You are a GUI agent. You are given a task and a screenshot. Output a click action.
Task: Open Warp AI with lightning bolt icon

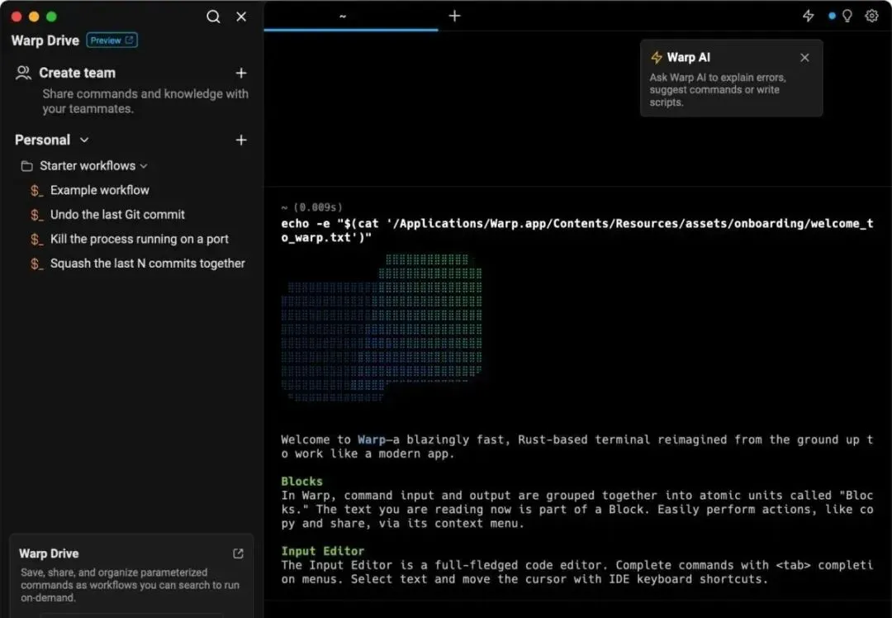pyautogui.click(x=809, y=16)
